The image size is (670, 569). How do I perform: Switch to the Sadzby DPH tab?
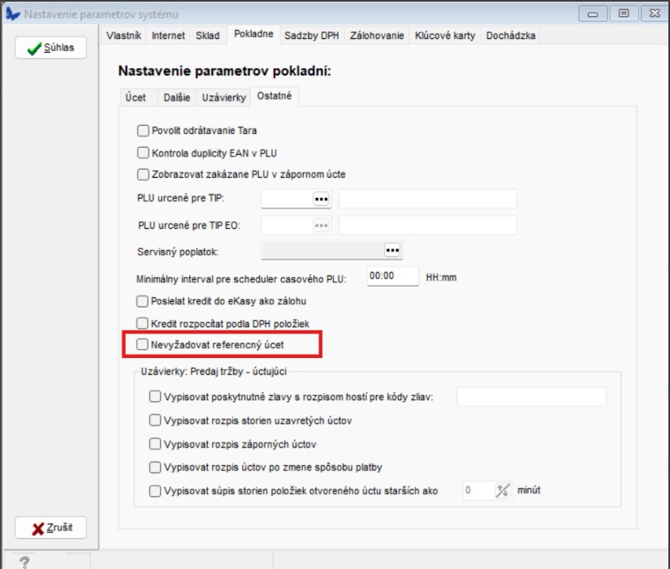(312, 36)
